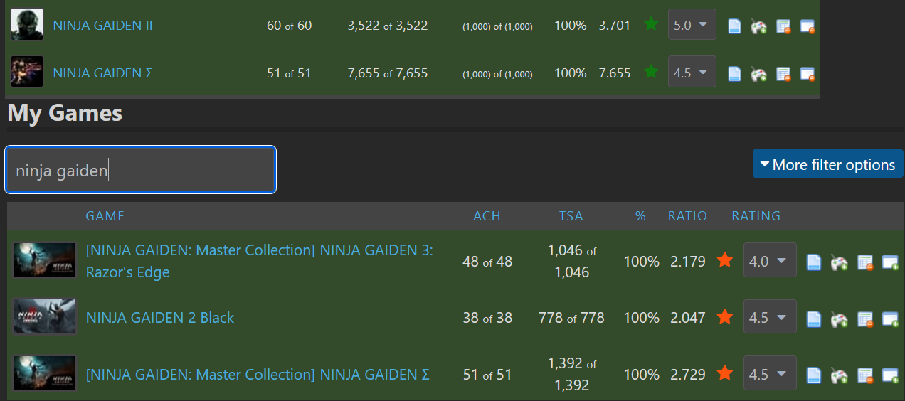Click the My Games heading
Image resolution: width=905 pixels, height=401 pixels.
pyautogui.click(x=65, y=113)
